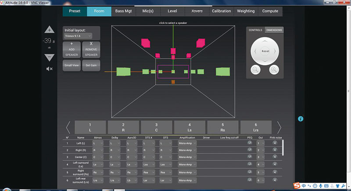Switch to the Preset tab

[x=75, y=11]
